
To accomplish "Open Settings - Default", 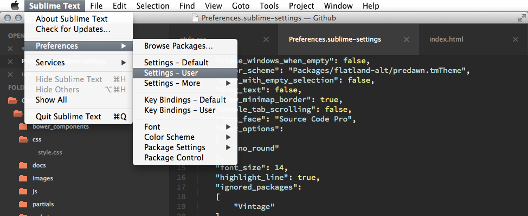I will tap(185, 63).
